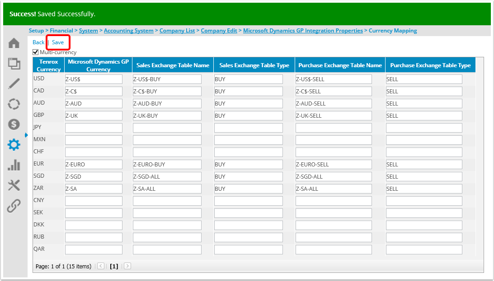Click Z-AUD-BUY field

pos(167,103)
